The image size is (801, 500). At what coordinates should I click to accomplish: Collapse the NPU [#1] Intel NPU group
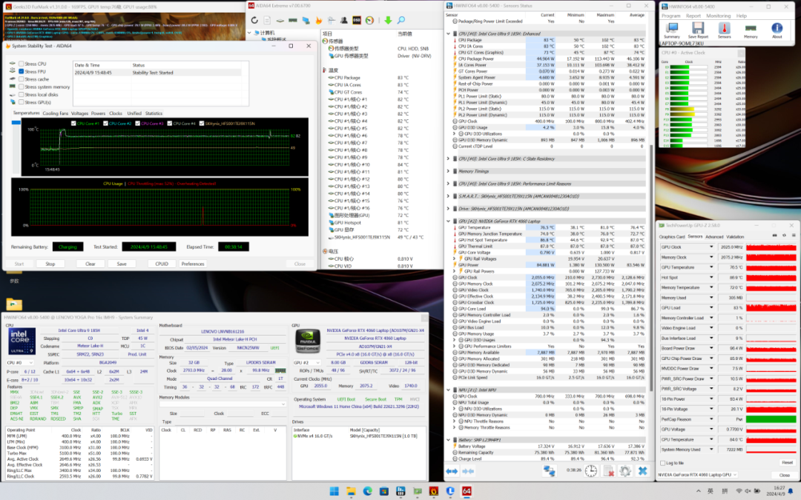click(x=449, y=390)
